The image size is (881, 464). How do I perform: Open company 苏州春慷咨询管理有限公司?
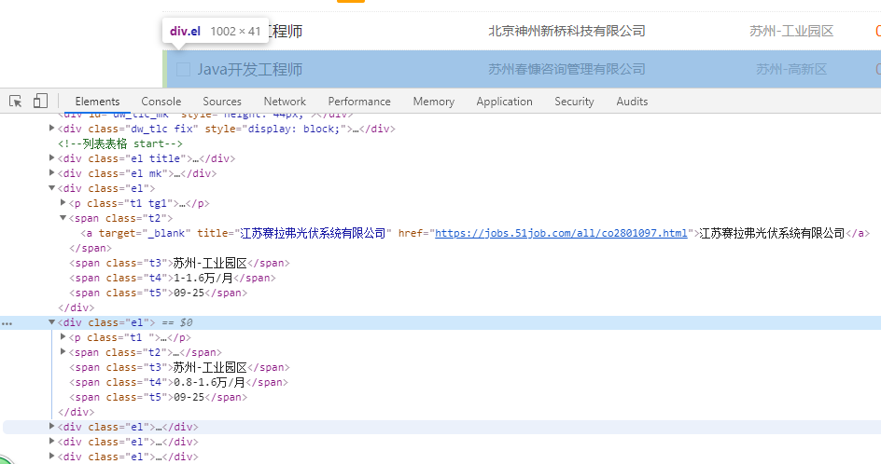[566, 69]
